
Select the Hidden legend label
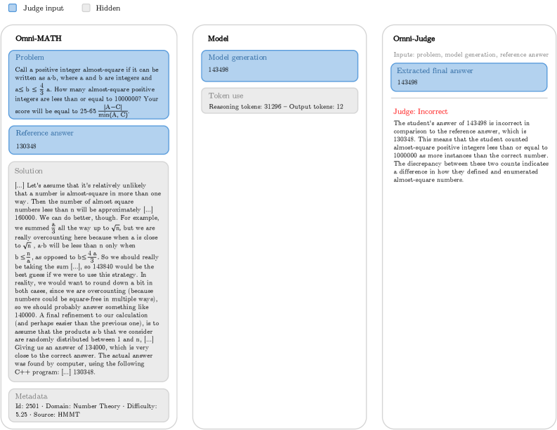pos(107,8)
